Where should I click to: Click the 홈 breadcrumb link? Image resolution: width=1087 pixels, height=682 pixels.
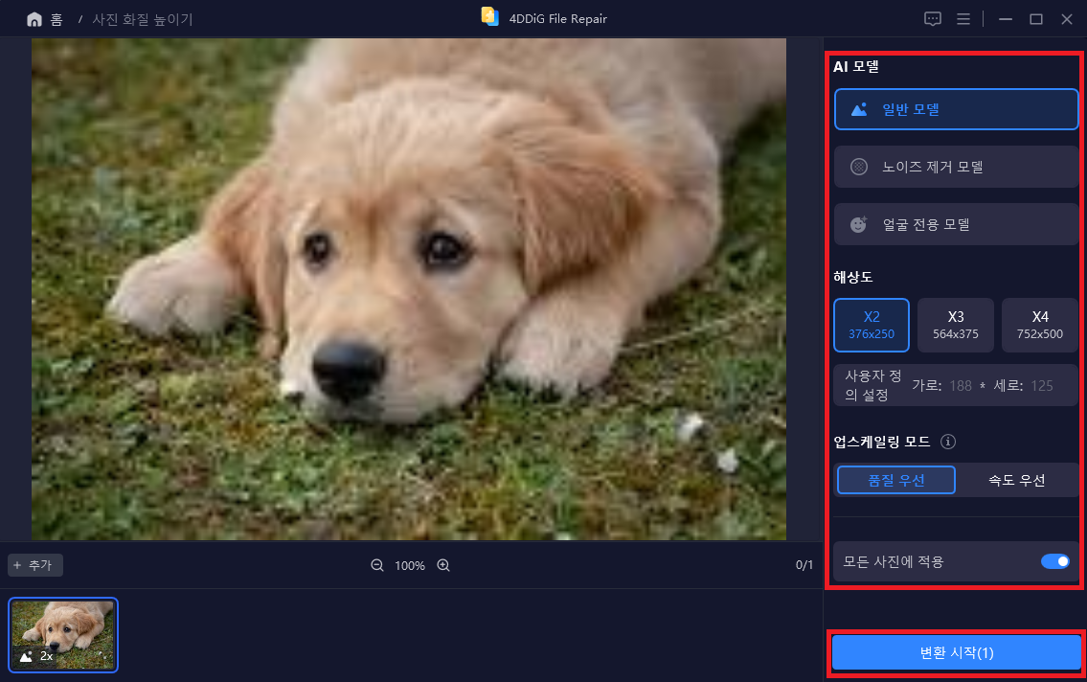click(57, 19)
